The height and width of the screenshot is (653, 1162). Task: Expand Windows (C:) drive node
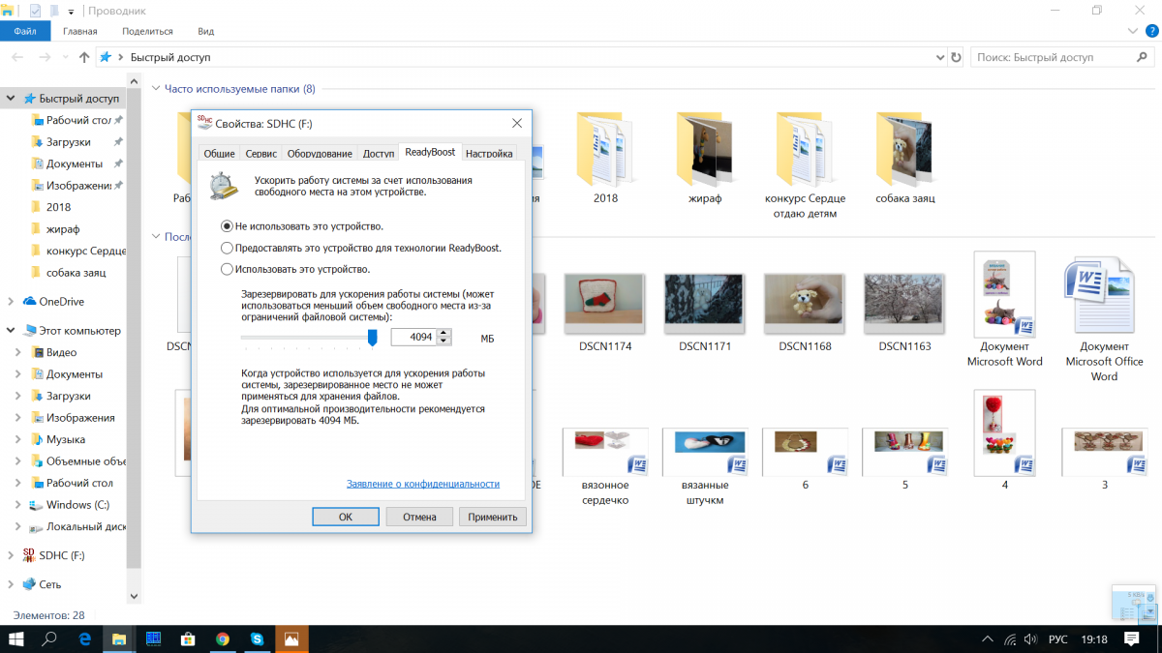coord(17,505)
